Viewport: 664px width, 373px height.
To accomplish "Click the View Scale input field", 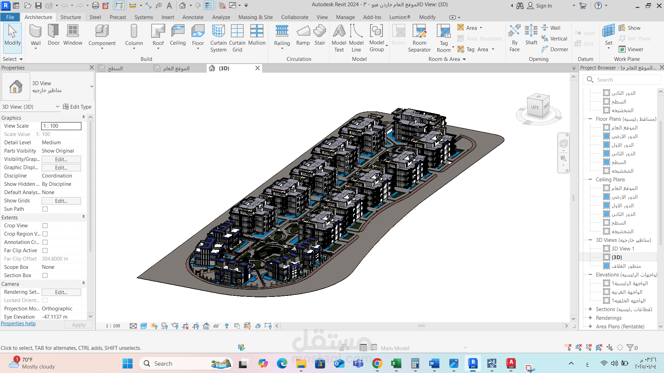I will [61, 126].
